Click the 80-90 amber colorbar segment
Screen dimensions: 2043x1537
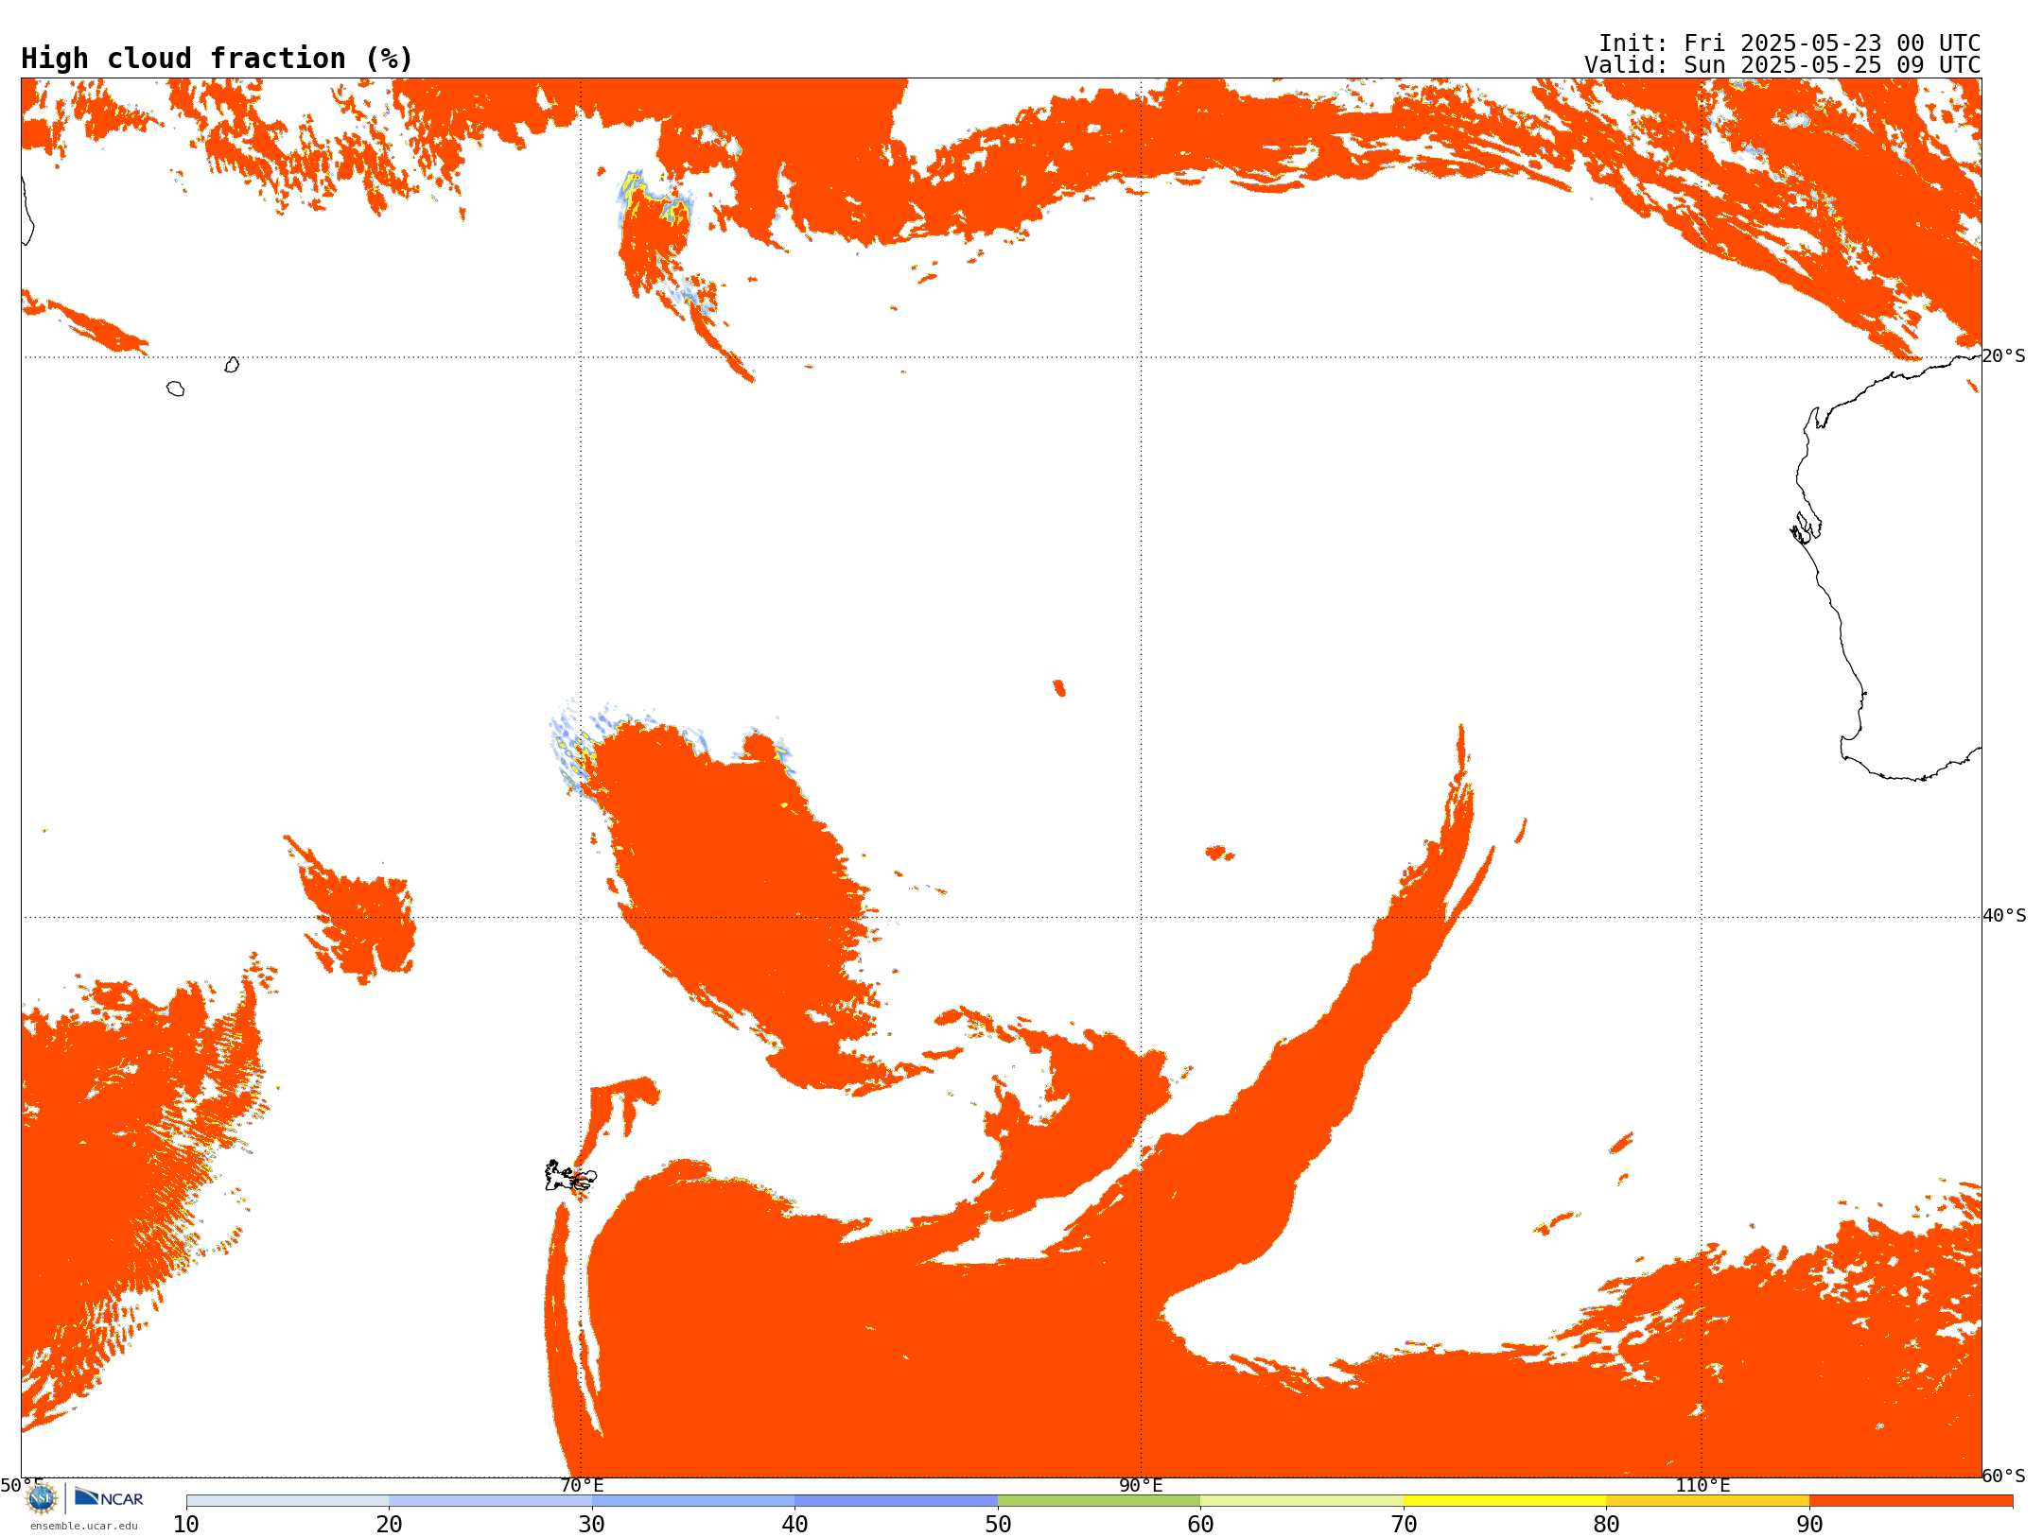tap(1707, 1501)
